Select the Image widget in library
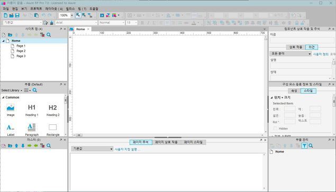 pos(11,110)
